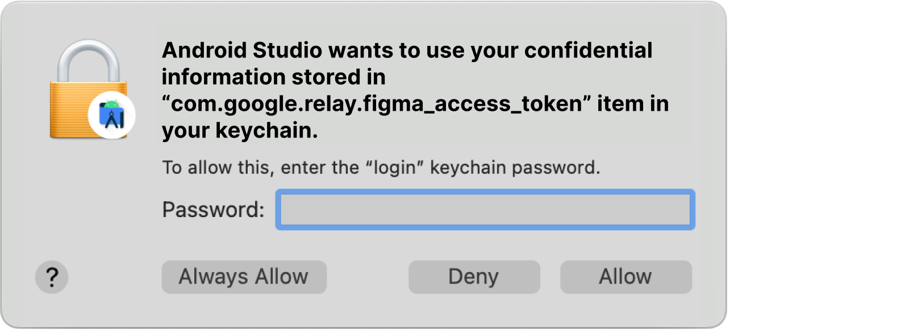Image resolution: width=909 pixels, height=329 pixels.
Task: Click the blue focus outline of the password box
Action: pyautogui.click(x=485, y=192)
